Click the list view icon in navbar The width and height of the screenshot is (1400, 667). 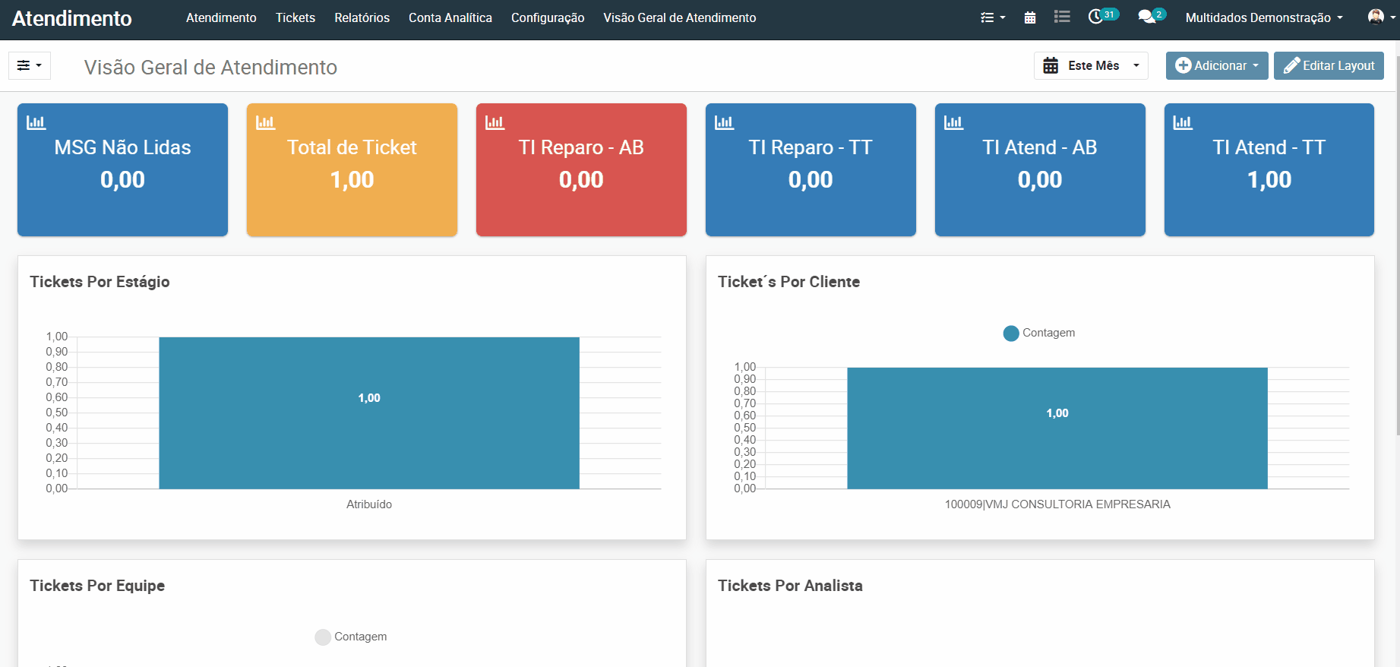(1062, 17)
